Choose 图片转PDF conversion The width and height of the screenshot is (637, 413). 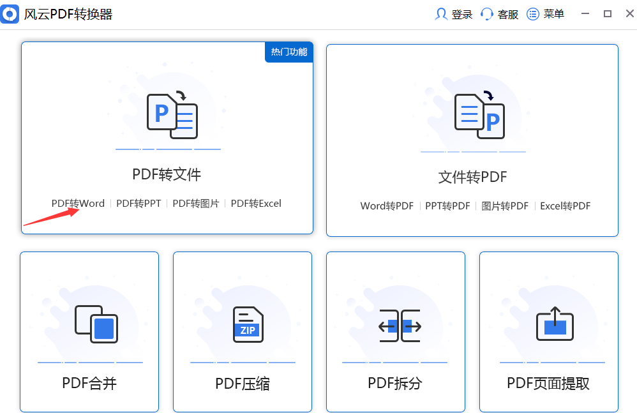[505, 206]
